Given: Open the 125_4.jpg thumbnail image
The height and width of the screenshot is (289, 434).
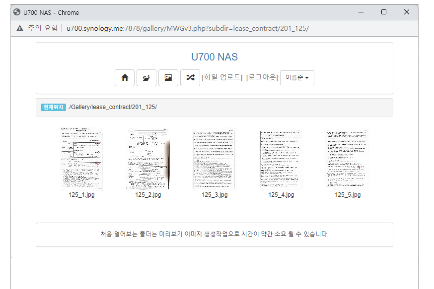Looking at the screenshot, I should pos(281,159).
